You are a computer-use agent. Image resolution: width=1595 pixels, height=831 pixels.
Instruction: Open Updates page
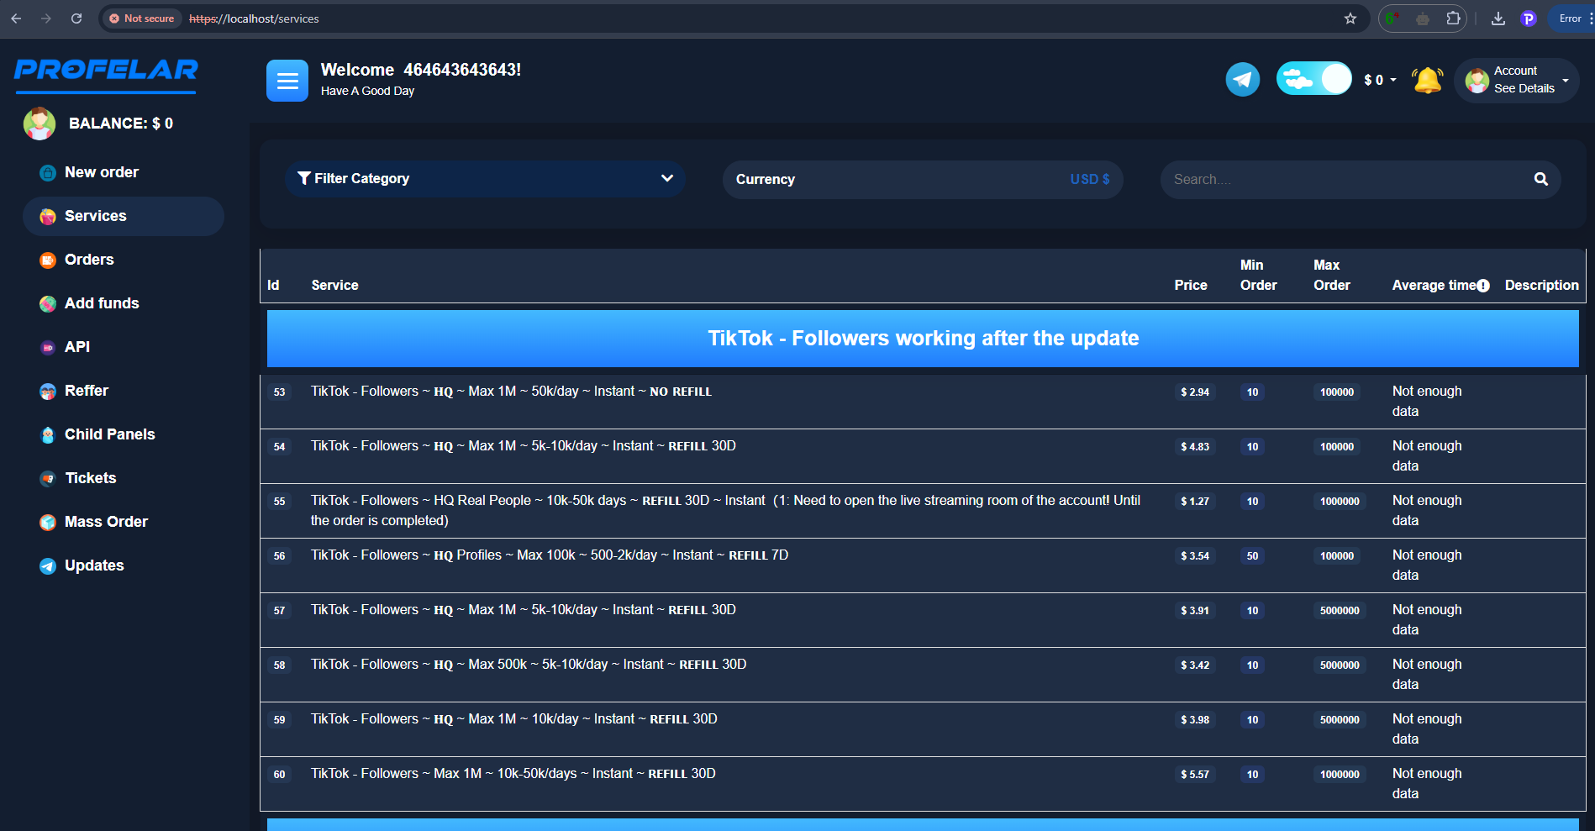pos(94,565)
